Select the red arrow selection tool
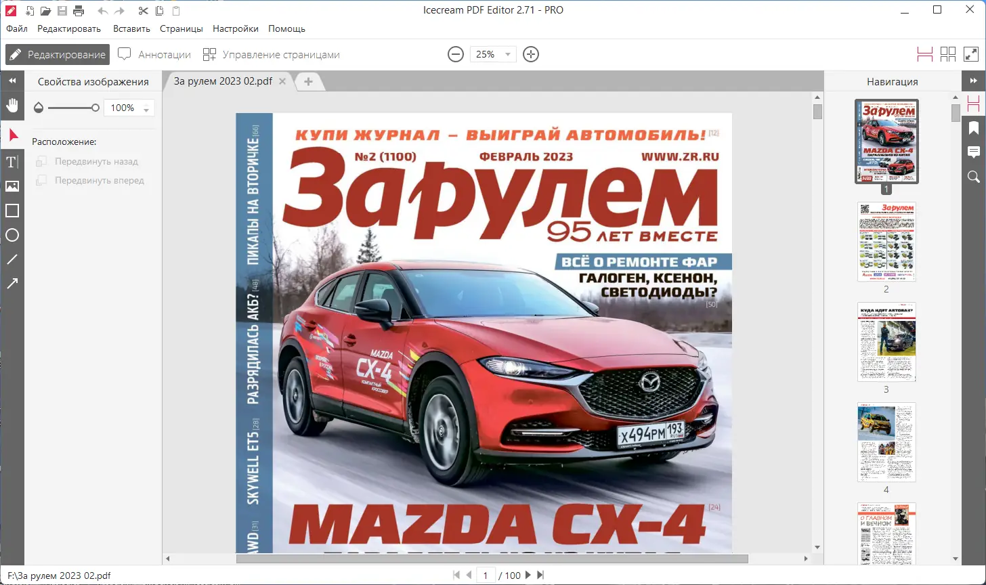Image resolution: width=986 pixels, height=585 pixels. (12, 135)
